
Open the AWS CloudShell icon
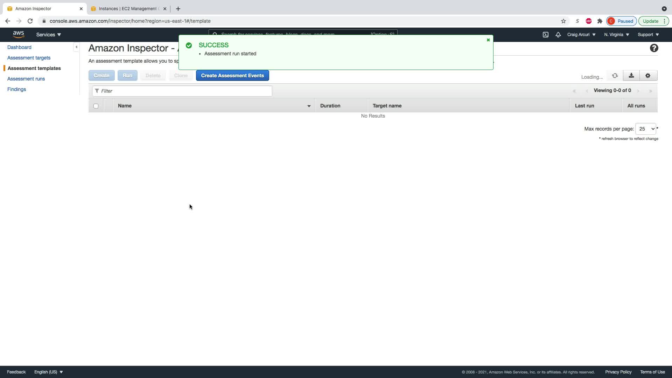(x=545, y=35)
